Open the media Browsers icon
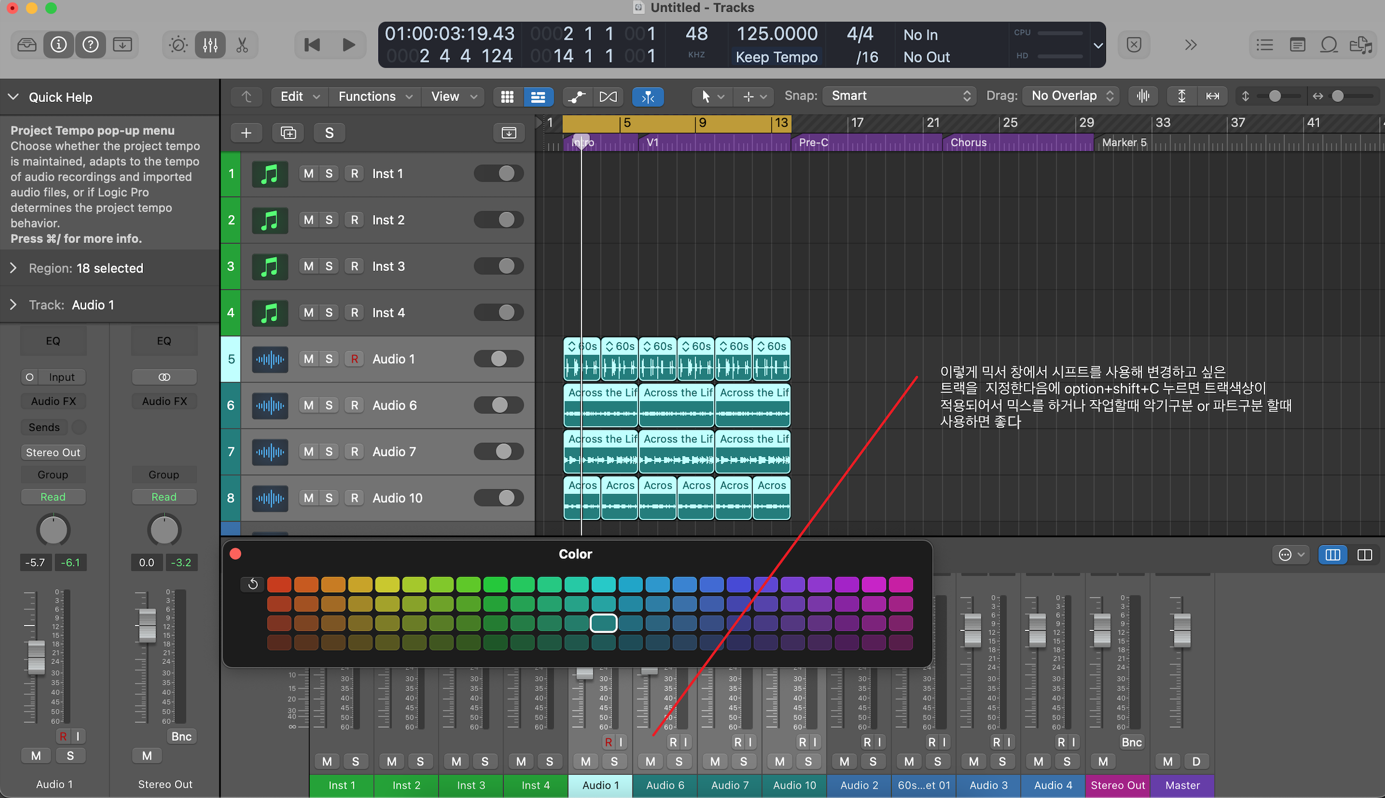Image resolution: width=1385 pixels, height=798 pixels. coord(1361,44)
